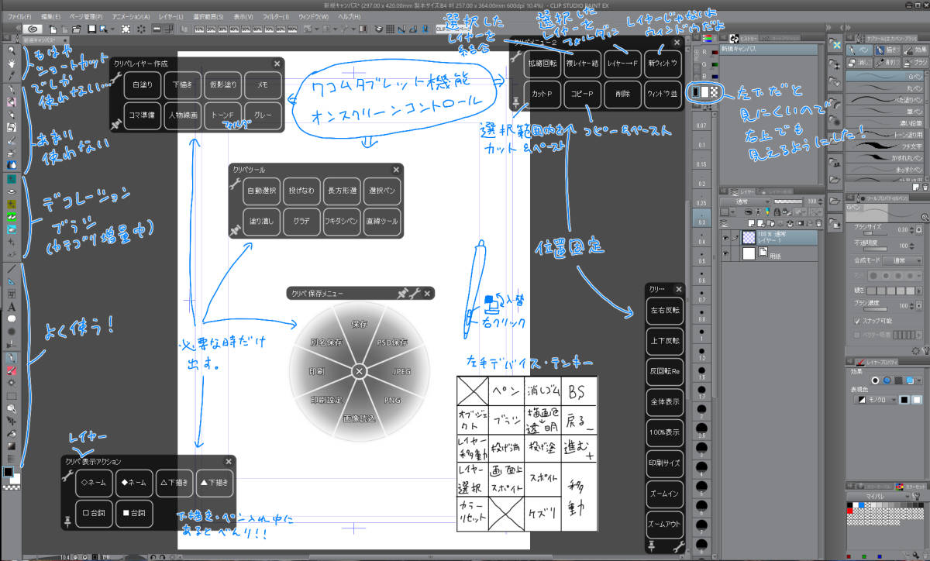Select the Zoom magnifier tool at top of toolbar
The image size is (930, 561).
[12, 51]
